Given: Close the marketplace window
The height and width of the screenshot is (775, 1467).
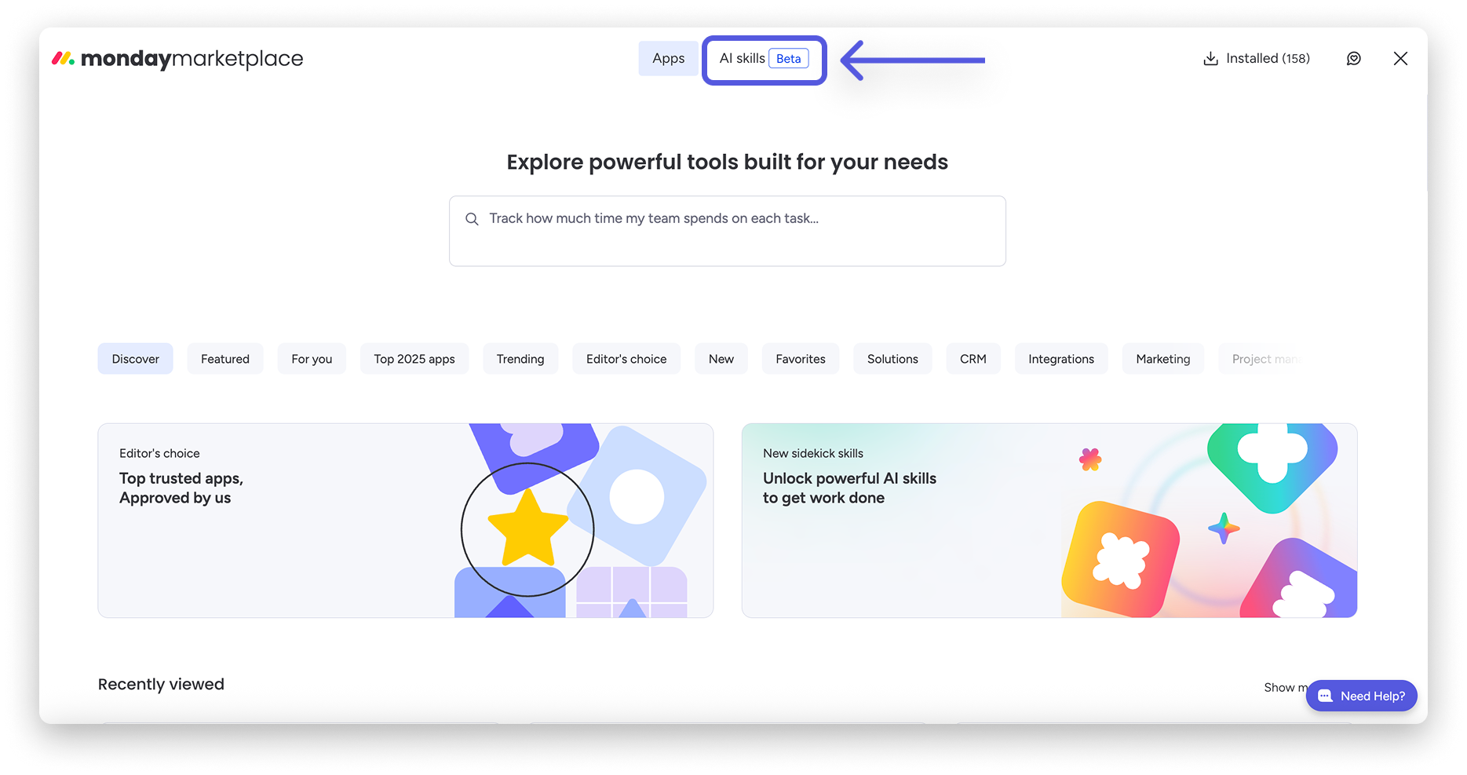Looking at the screenshot, I should [x=1400, y=59].
